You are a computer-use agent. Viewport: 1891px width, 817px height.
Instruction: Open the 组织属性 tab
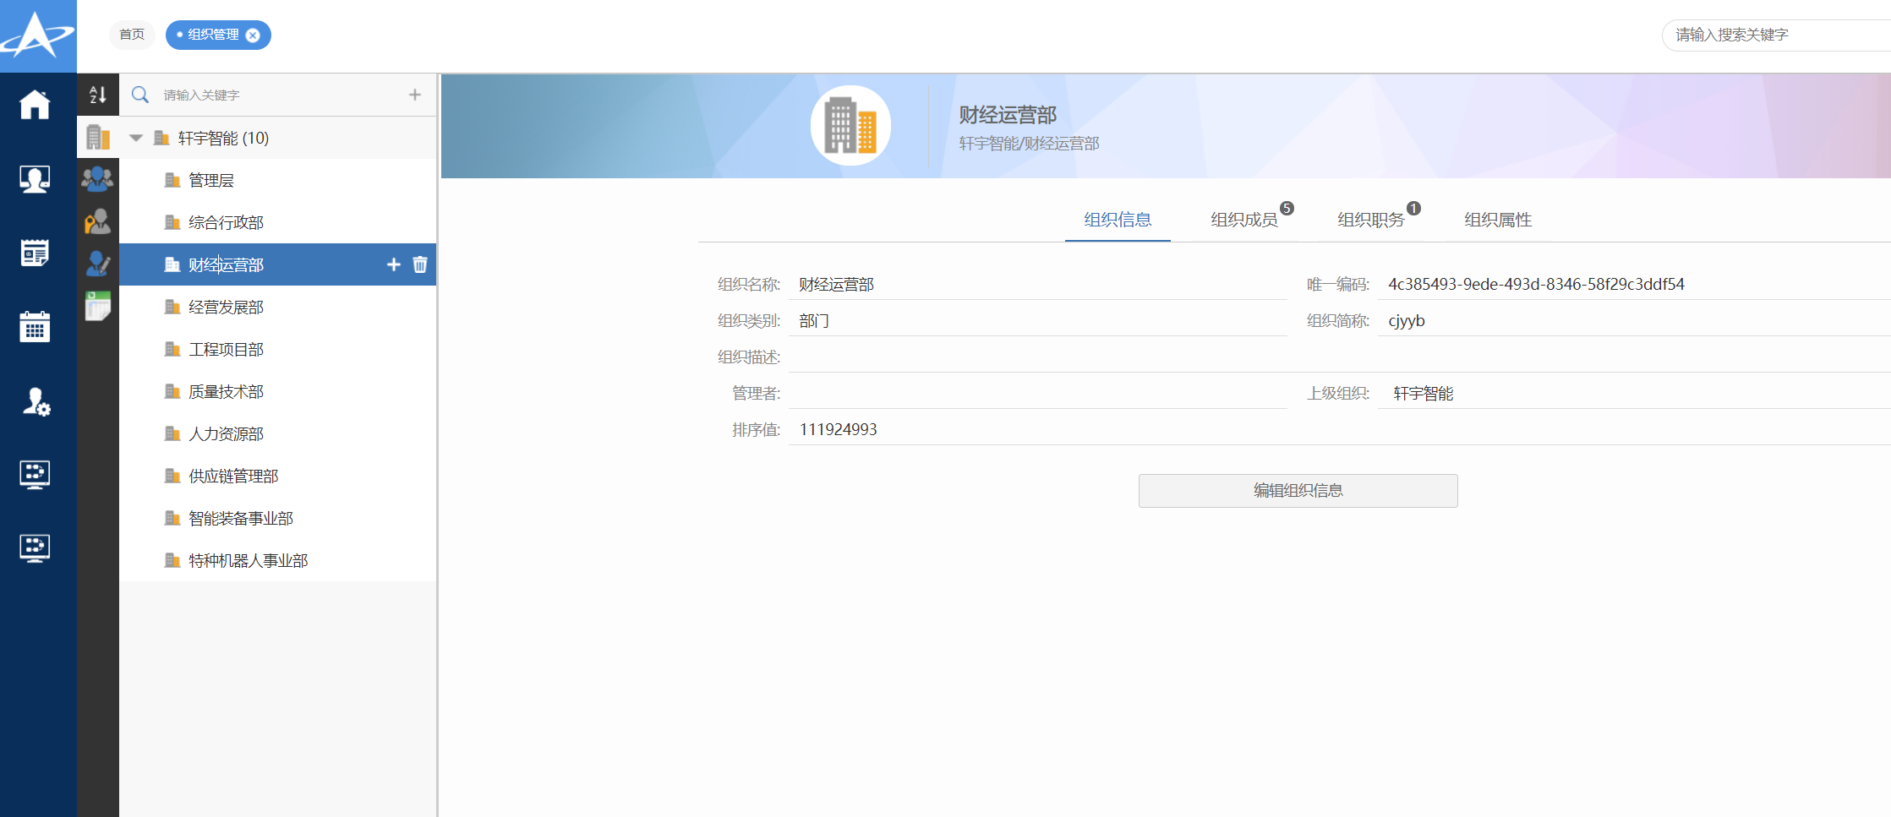1498,220
